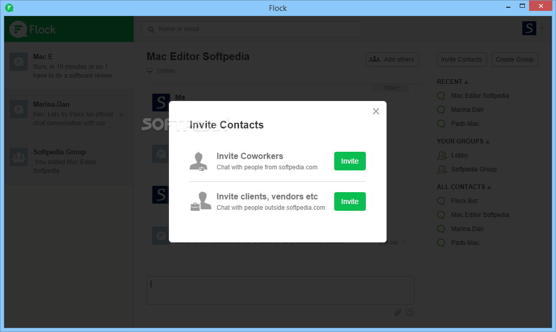Click the Mac Editor Softpedia chat title
Viewport: 556px width, 332px height.
point(198,56)
